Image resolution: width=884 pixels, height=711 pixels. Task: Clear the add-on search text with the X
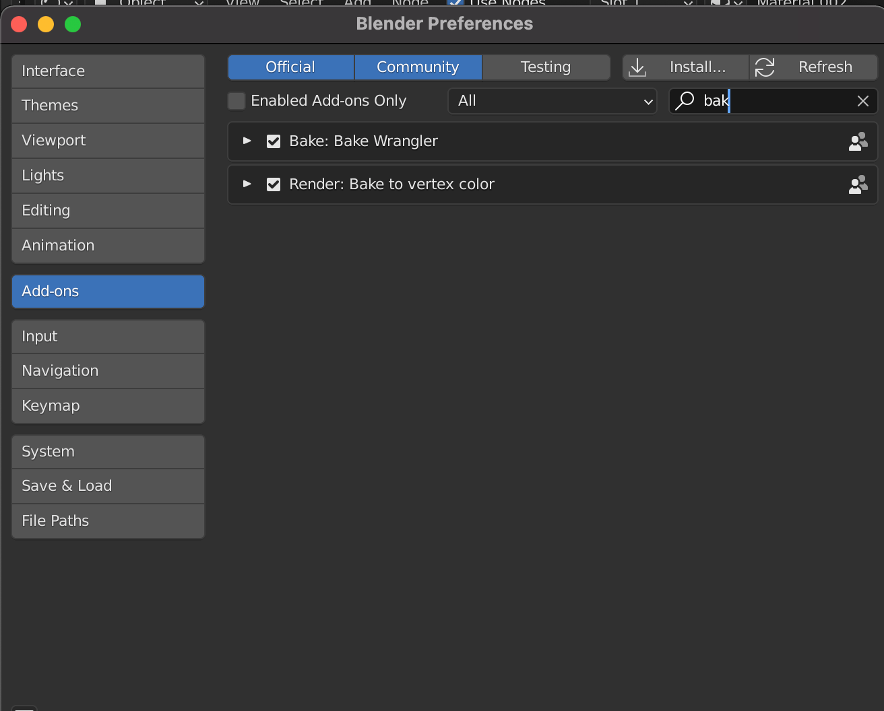[862, 101]
